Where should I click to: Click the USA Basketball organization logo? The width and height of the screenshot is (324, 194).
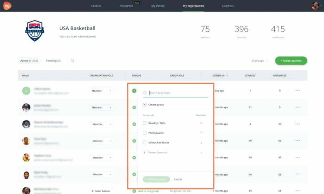tap(35, 31)
